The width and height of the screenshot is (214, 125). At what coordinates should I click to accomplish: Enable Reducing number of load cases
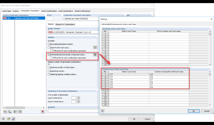tap(49, 67)
